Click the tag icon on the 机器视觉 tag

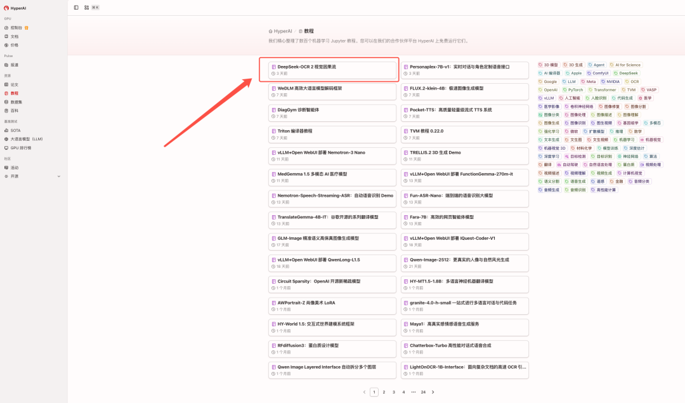click(642, 140)
